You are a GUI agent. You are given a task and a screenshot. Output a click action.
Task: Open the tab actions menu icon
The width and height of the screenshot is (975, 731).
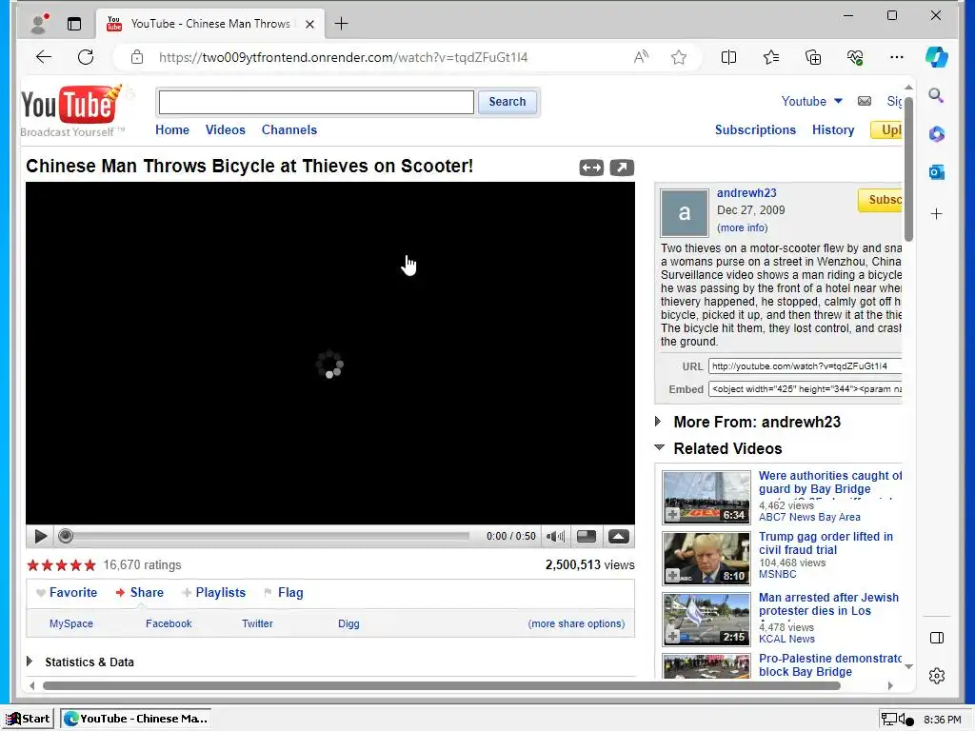[74, 24]
